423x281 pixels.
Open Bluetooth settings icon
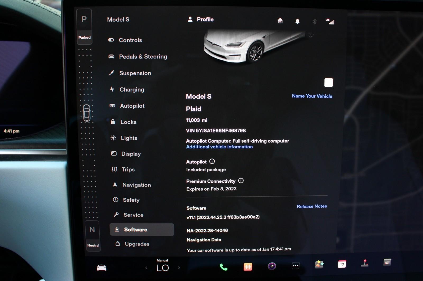pos(314,22)
